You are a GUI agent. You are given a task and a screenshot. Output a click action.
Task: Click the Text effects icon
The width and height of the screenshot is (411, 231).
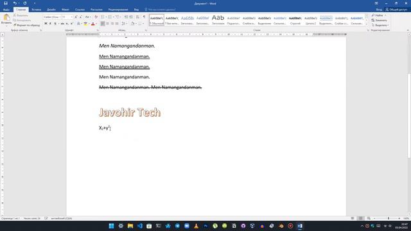click(x=78, y=24)
